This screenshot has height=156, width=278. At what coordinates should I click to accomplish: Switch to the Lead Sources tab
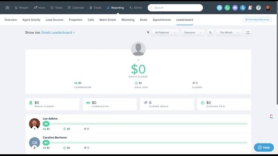[x=55, y=20]
